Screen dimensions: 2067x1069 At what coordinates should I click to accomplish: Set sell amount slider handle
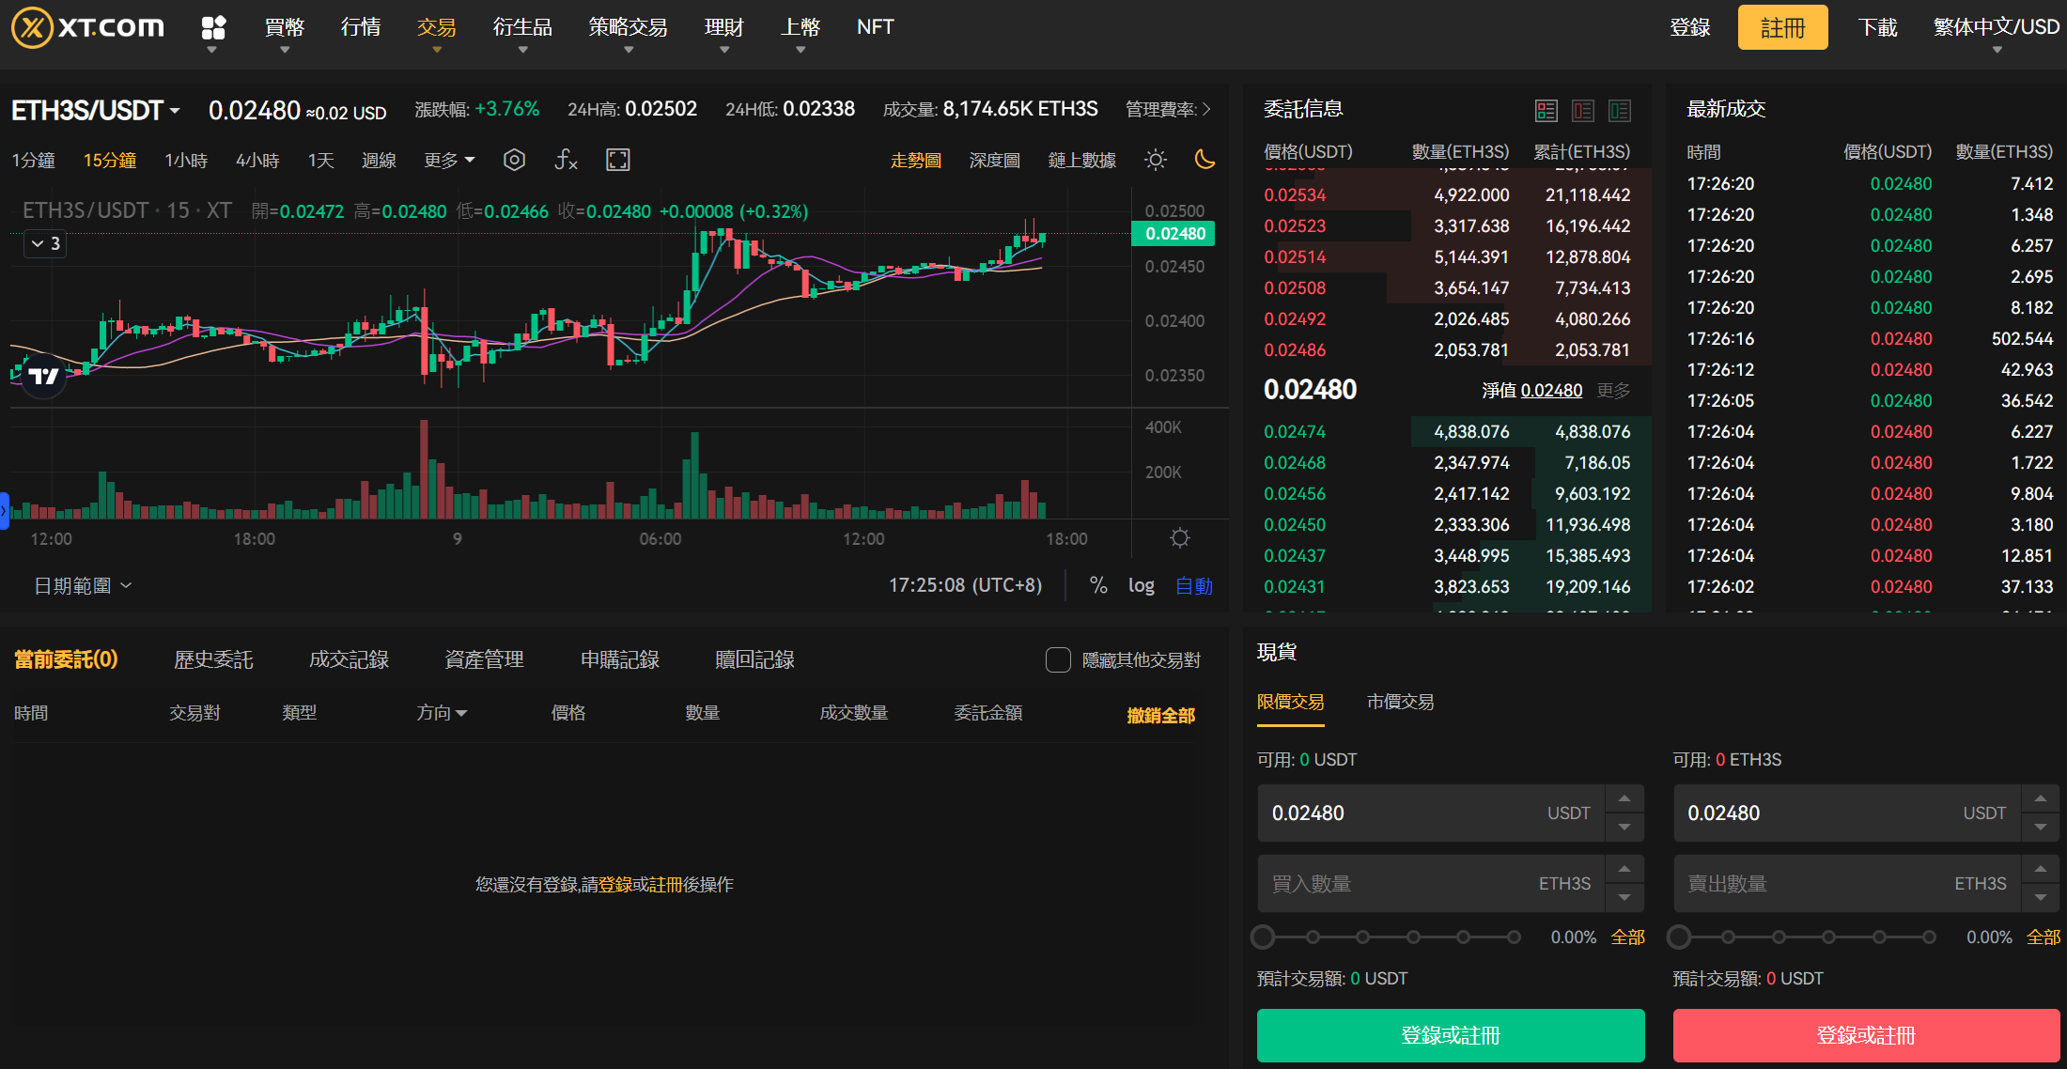pos(1679,937)
